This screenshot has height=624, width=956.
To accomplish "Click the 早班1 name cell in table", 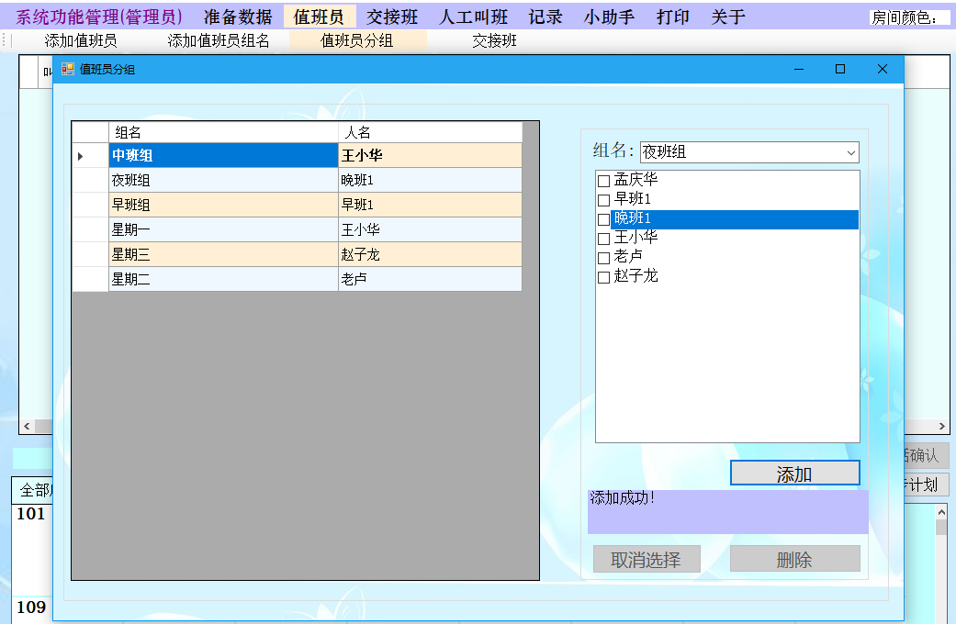I will click(431, 205).
